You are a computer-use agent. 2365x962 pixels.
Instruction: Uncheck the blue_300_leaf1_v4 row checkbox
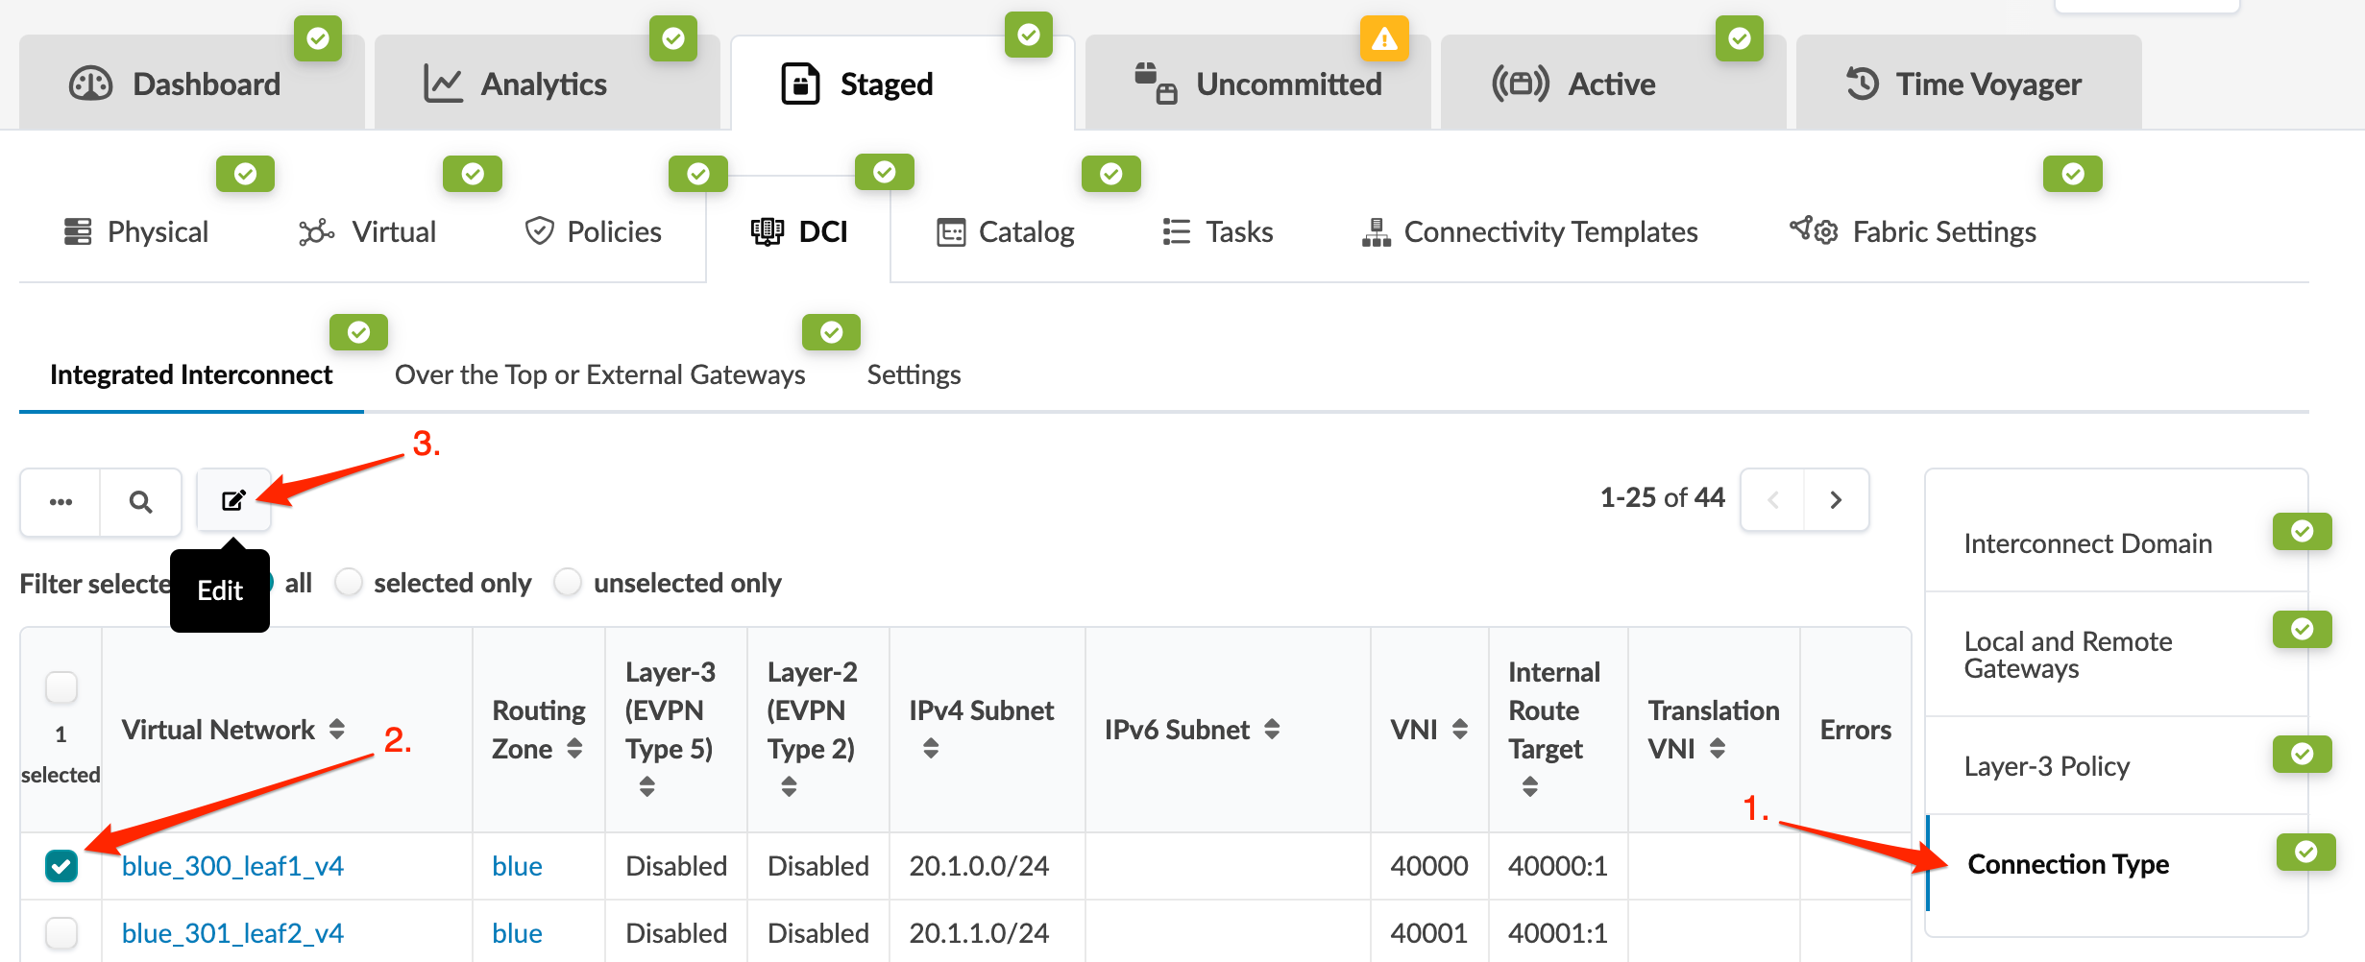[x=61, y=866]
